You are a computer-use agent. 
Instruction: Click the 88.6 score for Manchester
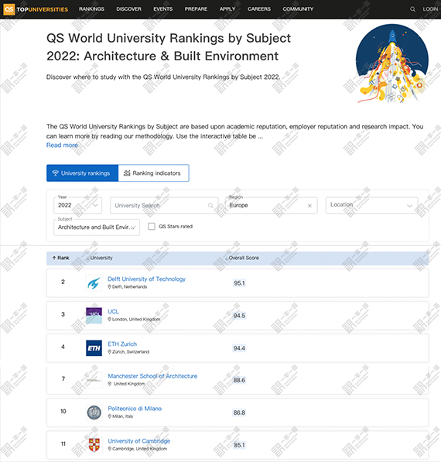pos(239,380)
